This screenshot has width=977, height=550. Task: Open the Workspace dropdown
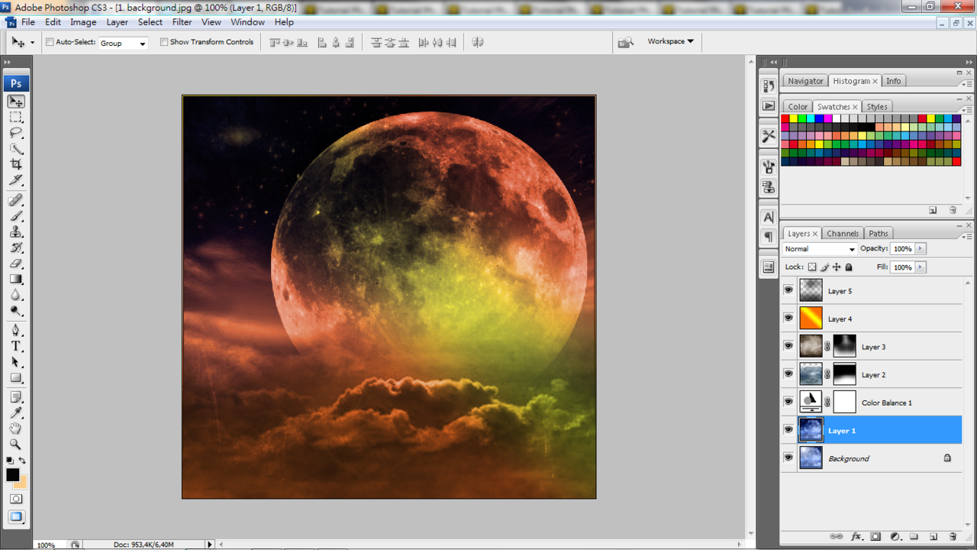coord(670,41)
